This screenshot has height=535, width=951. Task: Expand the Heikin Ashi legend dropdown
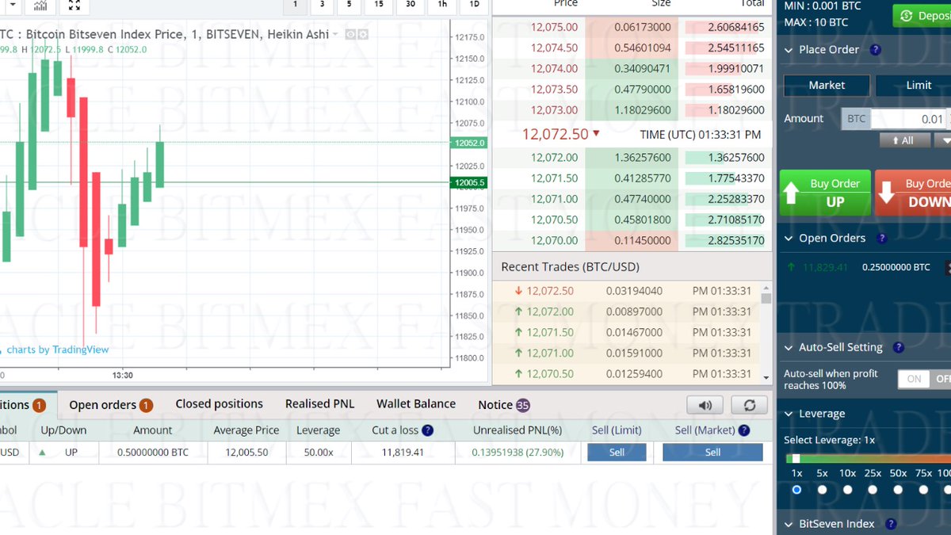coord(336,35)
